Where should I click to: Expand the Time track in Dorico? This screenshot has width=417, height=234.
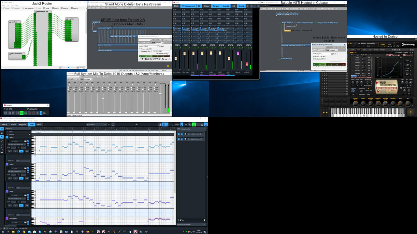click(7, 131)
